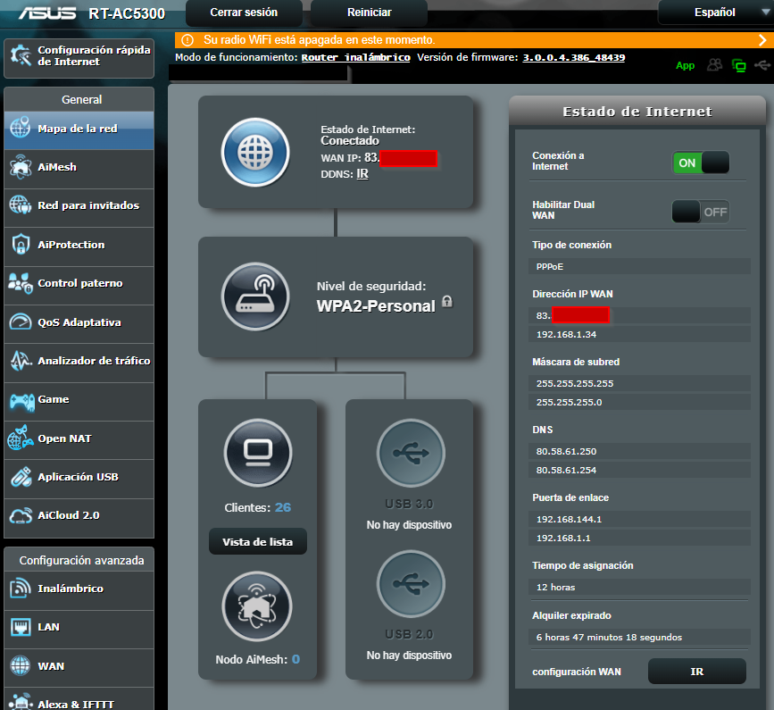The width and height of the screenshot is (774, 710).
Task: Click the USB status icon in header
Action: coord(761,65)
